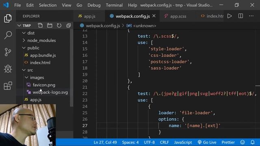
Task: Switch to the app.scss editor tab
Action: 178,16
